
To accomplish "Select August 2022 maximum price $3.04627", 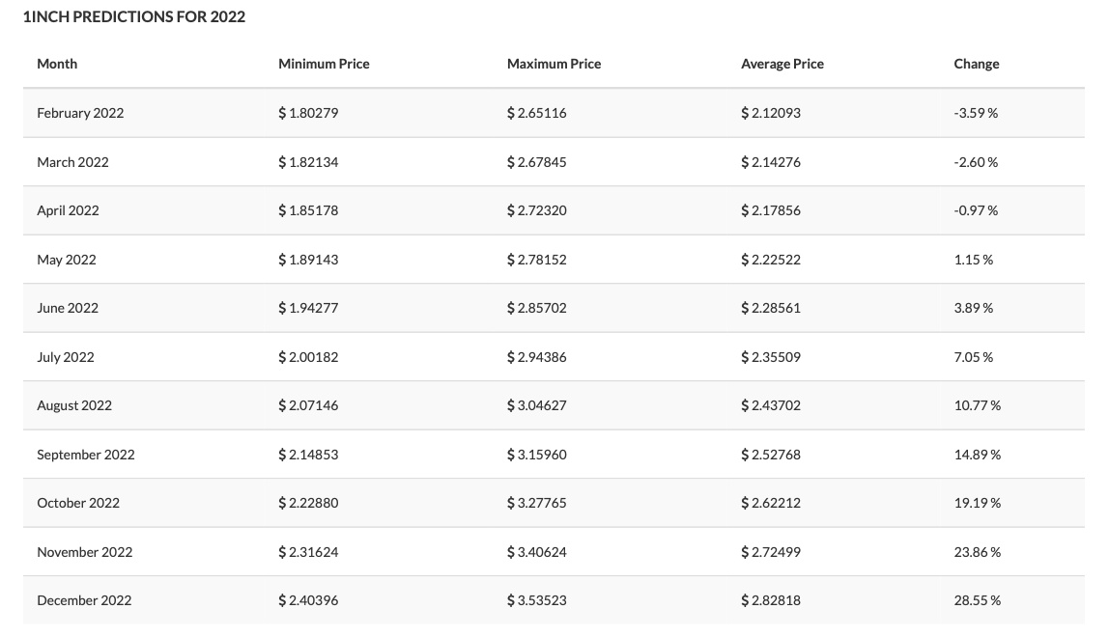I will click(536, 405).
